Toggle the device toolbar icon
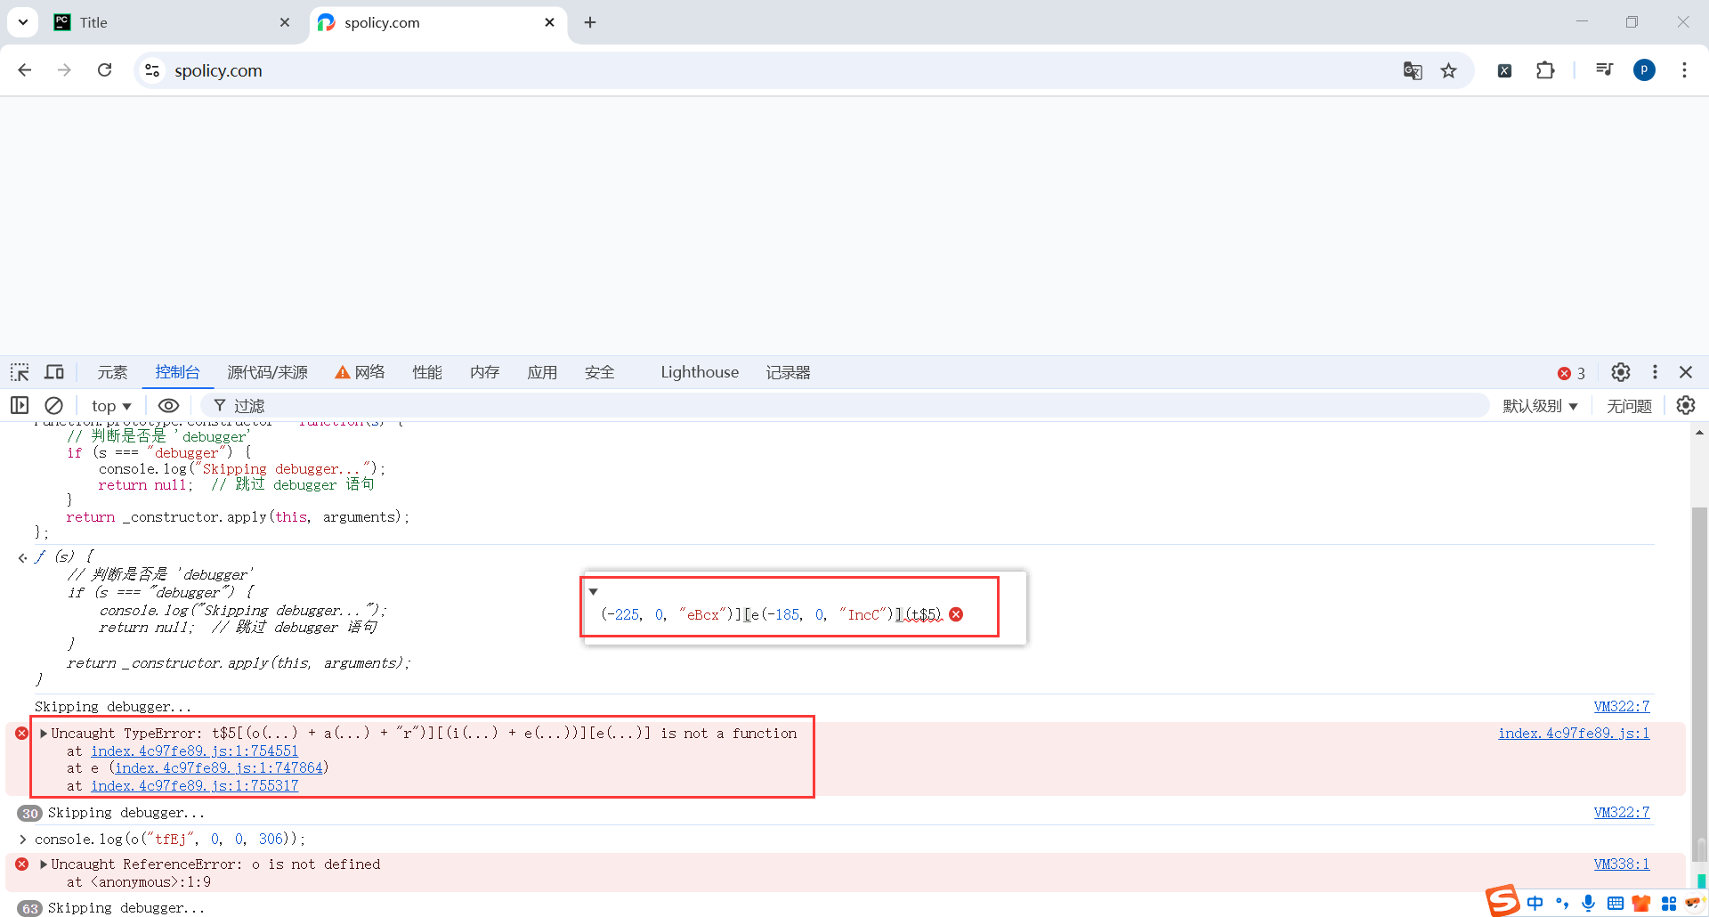 pos(54,372)
